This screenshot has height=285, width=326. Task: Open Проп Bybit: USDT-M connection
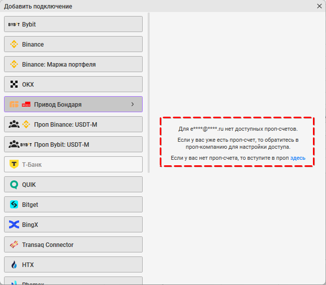point(73,144)
